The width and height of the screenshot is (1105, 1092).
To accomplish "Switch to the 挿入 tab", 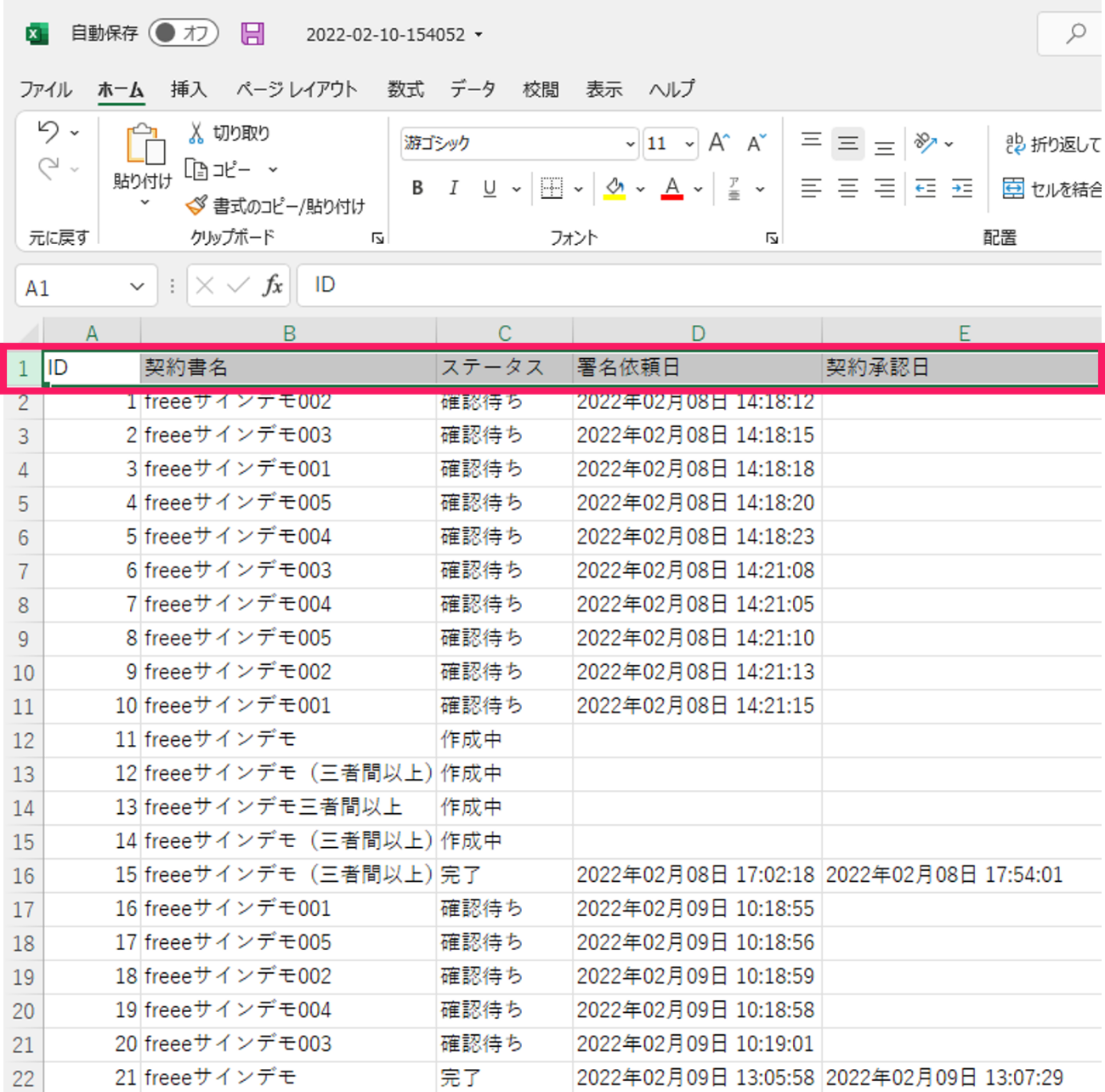I will click(188, 89).
